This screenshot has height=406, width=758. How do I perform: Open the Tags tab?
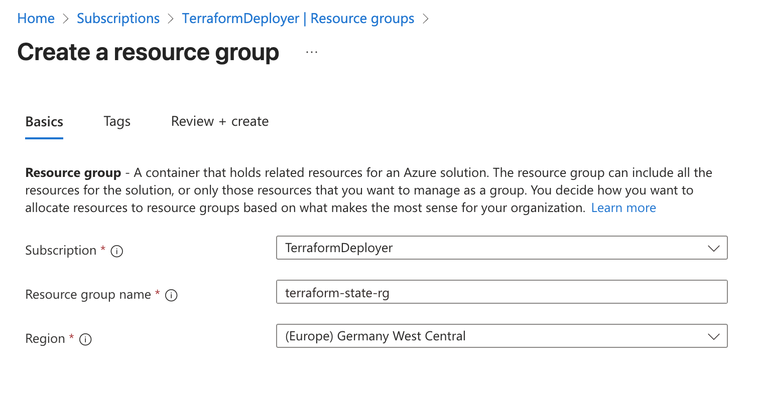pyautogui.click(x=117, y=122)
